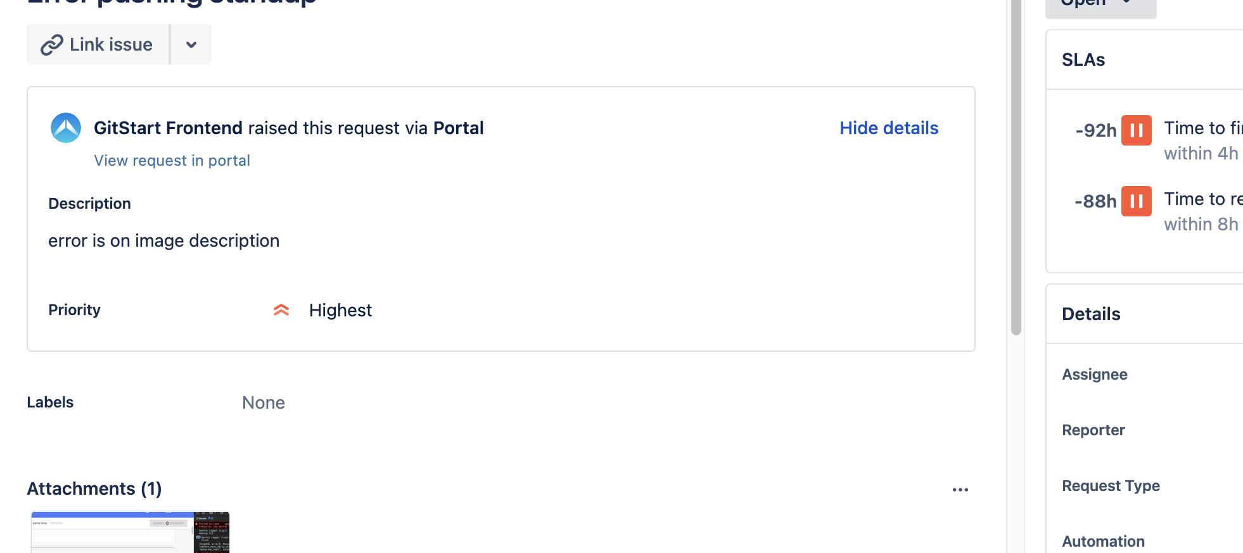Open the dropdown arrow beside Link issue
The image size is (1243, 553).
[x=191, y=44]
